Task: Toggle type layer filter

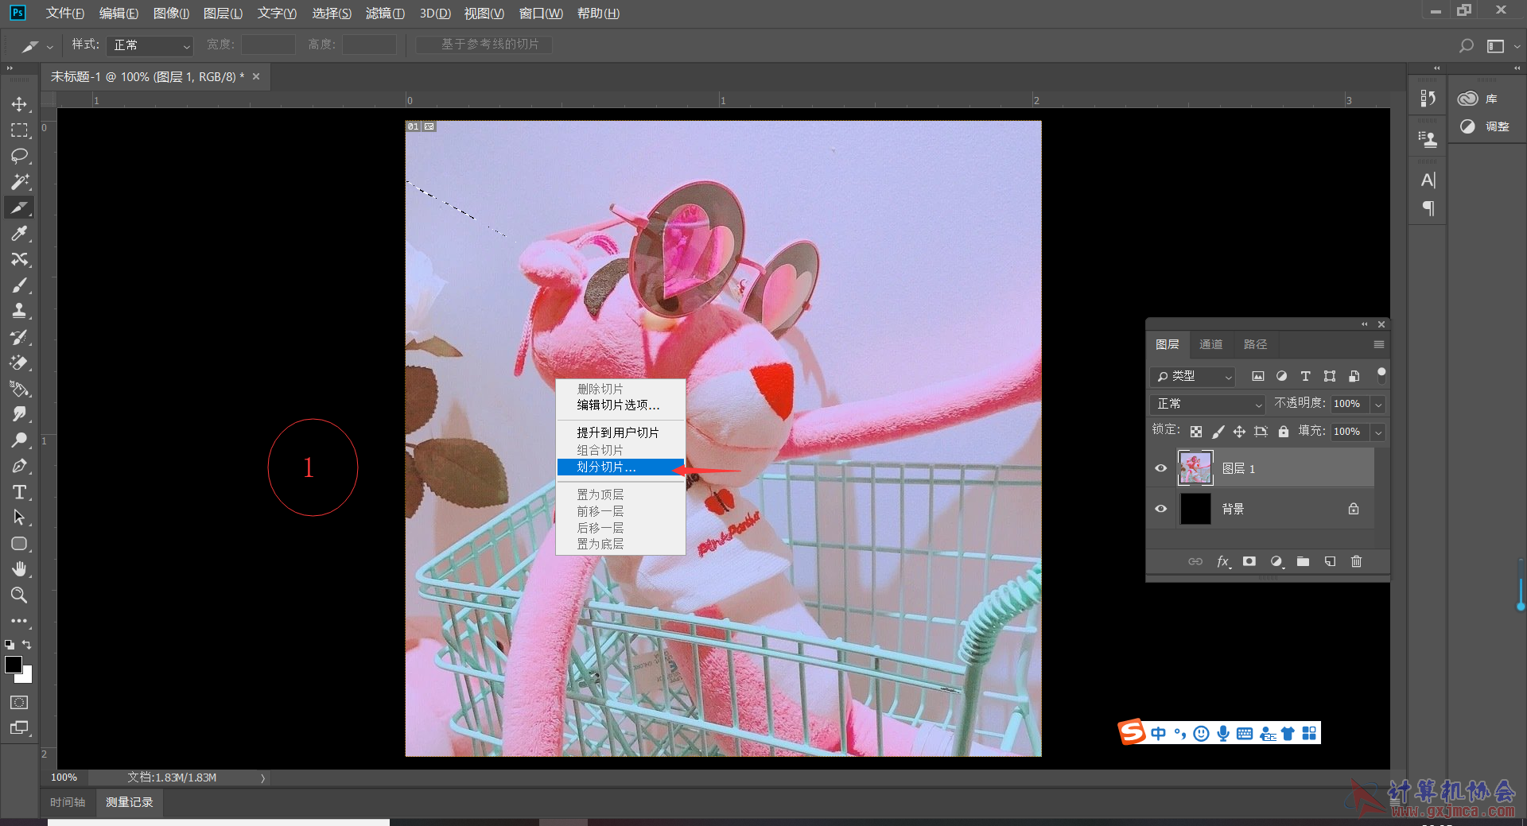Action: point(1305,376)
